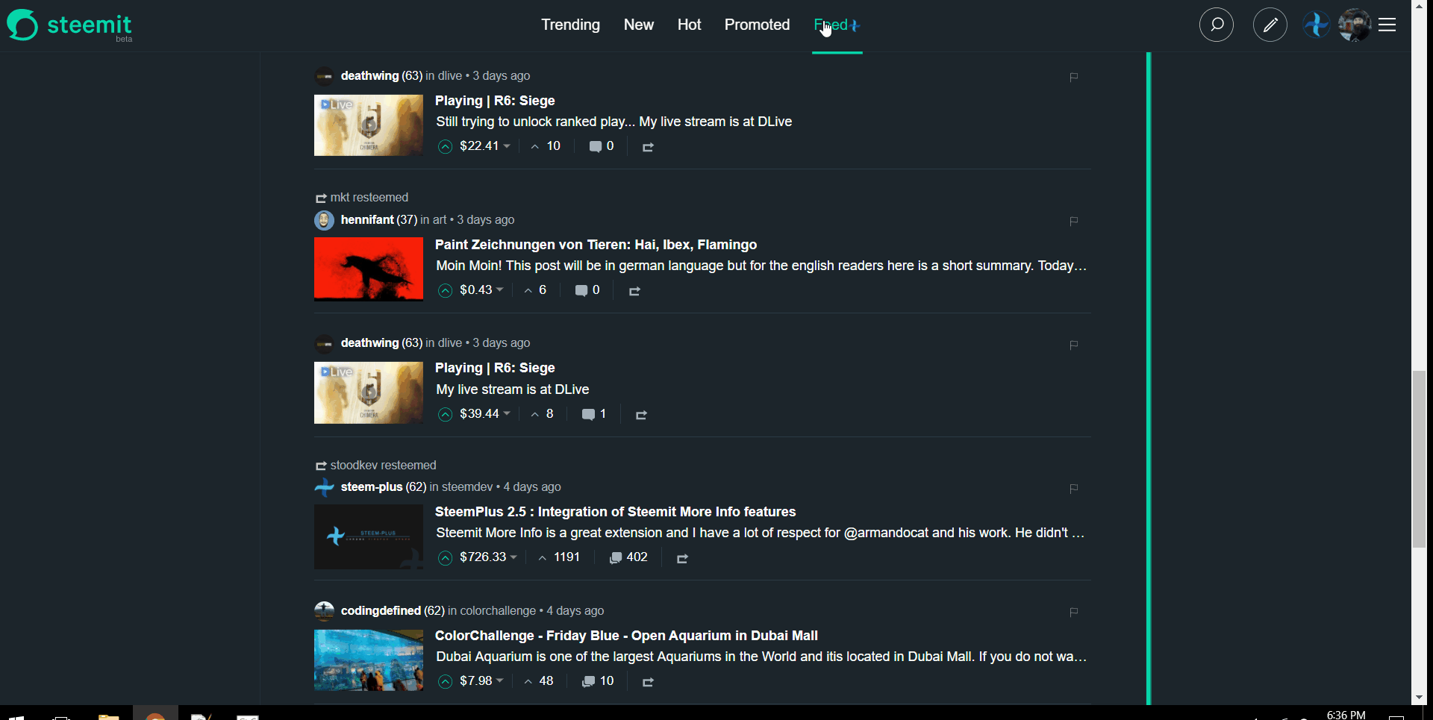Flag the first deathwing R6: Siege post

coord(1073,77)
